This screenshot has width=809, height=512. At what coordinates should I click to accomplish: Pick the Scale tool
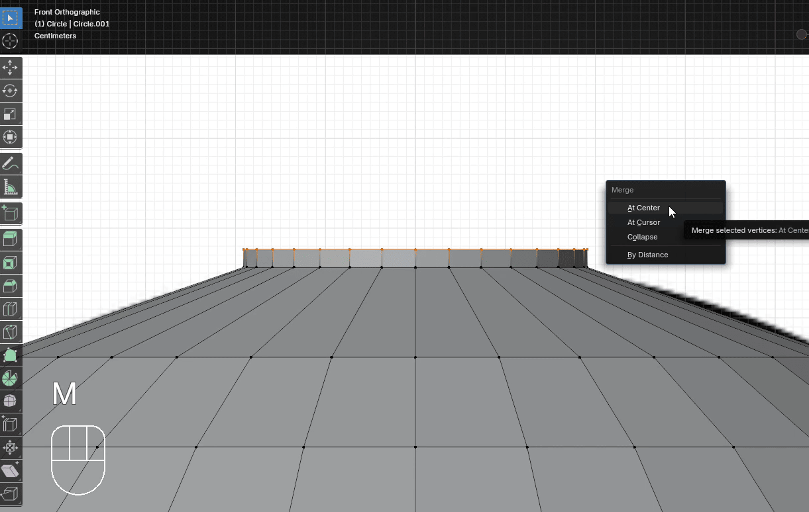click(11, 114)
